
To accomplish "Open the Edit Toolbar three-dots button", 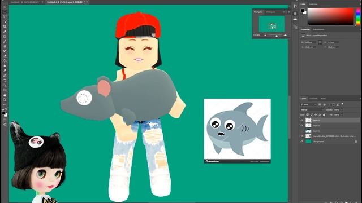I will pos(5,105).
